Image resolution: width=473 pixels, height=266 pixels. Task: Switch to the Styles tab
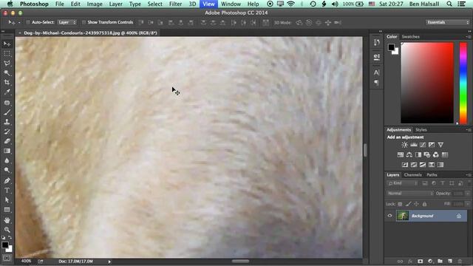click(421, 130)
